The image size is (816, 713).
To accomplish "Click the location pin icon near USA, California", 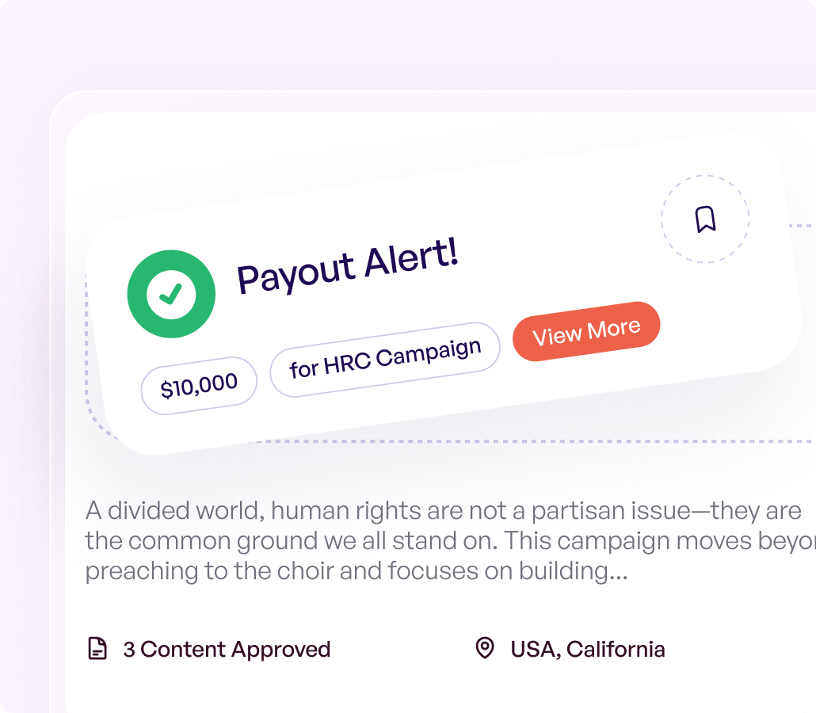I will (x=484, y=649).
